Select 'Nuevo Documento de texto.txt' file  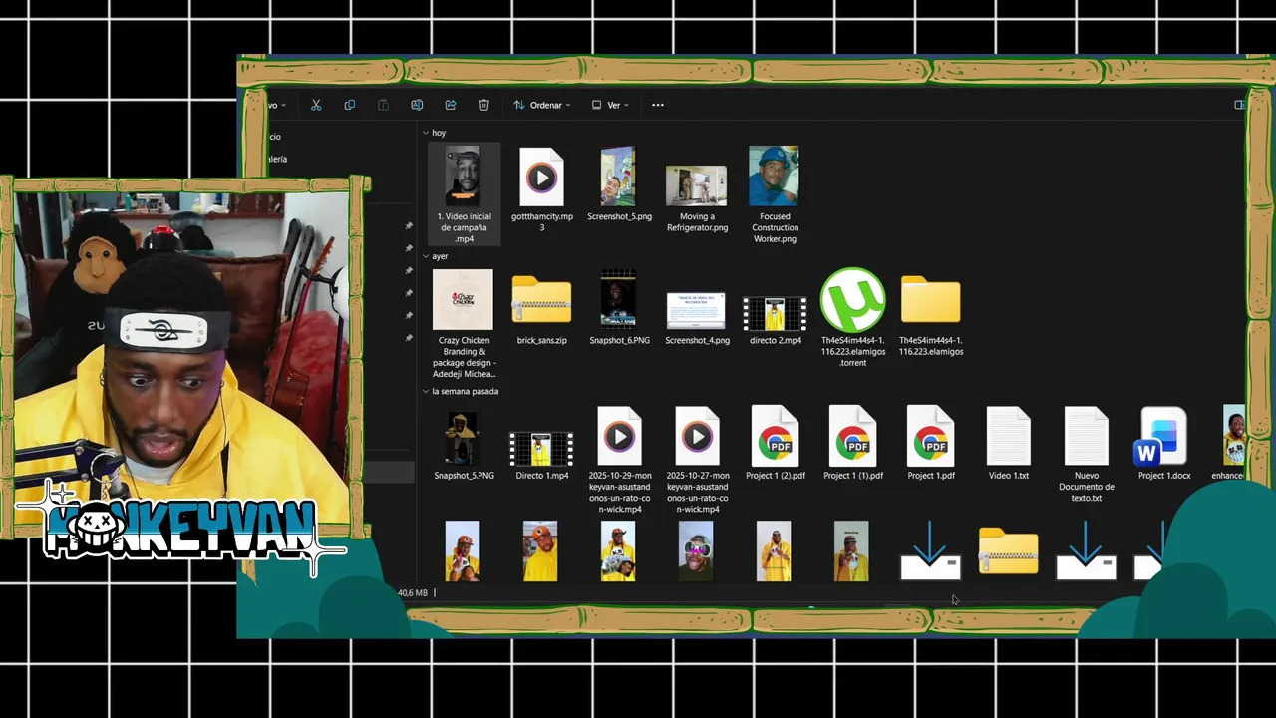click(x=1086, y=454)
